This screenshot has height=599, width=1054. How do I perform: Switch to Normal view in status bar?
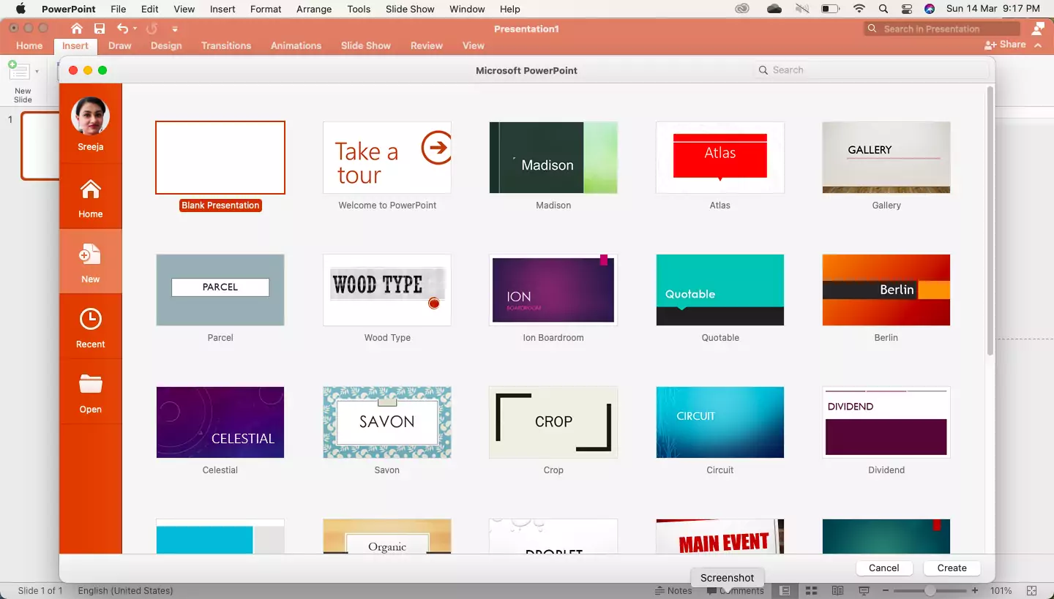tap(785, 590)
